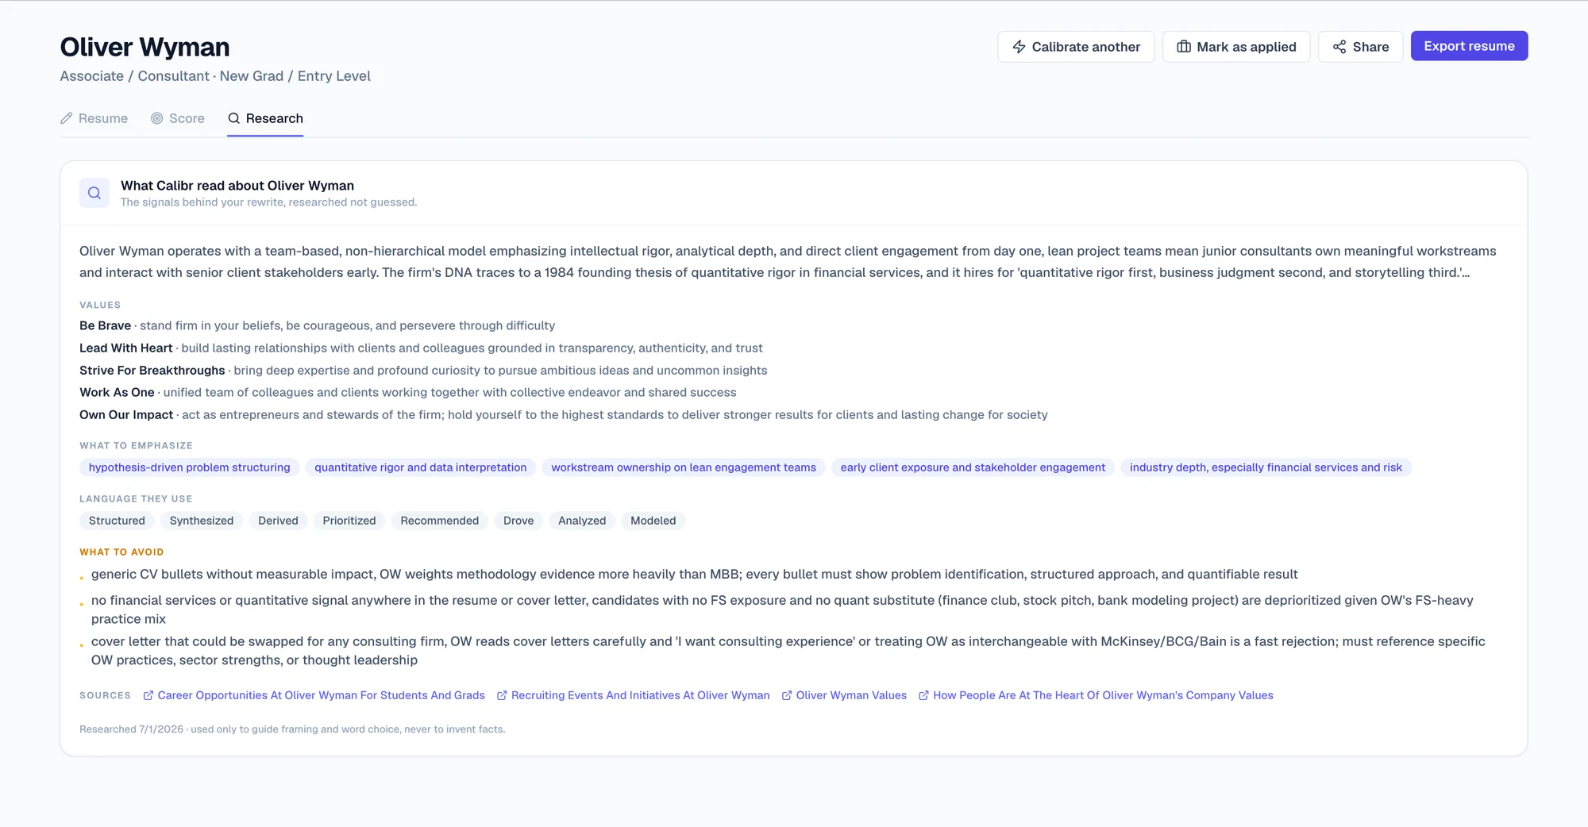Click external-link icon before Recruiting Events source
The height and width of the screenshot is (827, 1588).
[502, 695]
